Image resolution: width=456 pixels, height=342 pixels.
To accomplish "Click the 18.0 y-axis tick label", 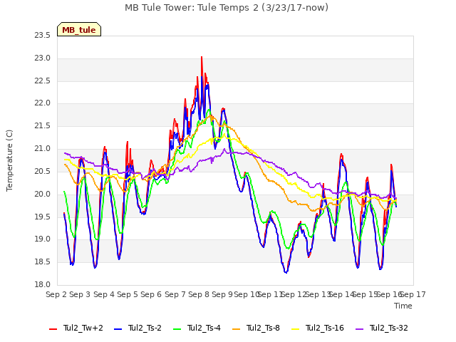I will pos(43,284).
